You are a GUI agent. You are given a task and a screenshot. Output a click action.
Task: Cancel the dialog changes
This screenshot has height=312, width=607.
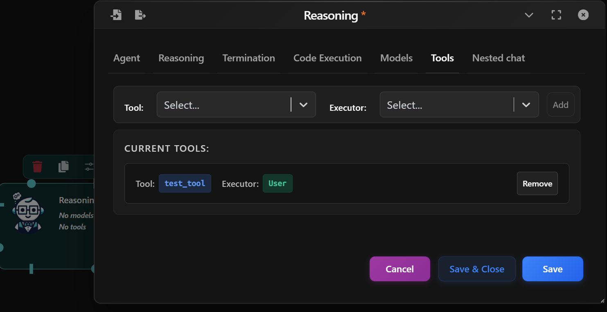point(399,269)
